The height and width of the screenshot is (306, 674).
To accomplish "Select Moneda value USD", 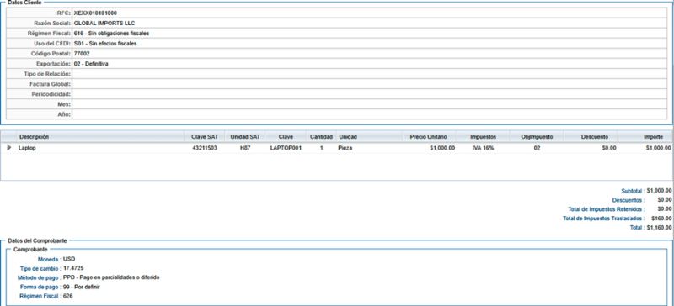I will pos(69,259).
